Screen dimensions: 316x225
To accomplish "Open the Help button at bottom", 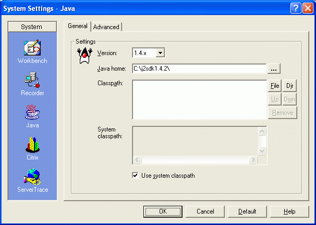I will click(x=289, y=211).
